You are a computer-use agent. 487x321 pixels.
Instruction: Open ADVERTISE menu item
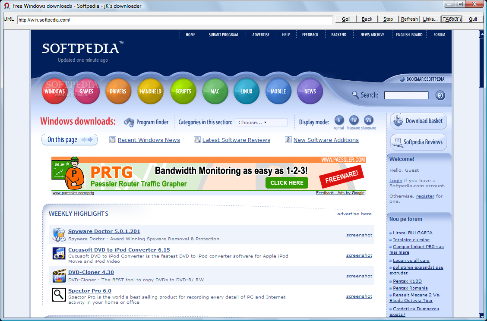point(261,35)
